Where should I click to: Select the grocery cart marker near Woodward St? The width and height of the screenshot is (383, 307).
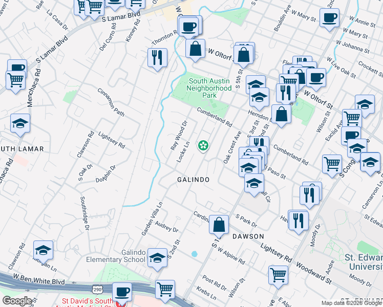coord(278,276)
